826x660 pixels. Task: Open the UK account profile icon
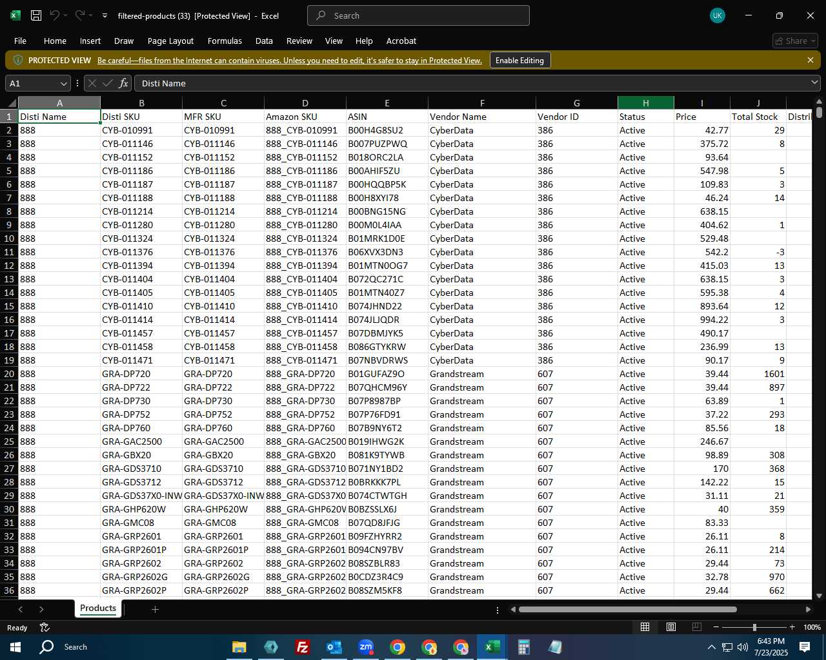[717, 15]
